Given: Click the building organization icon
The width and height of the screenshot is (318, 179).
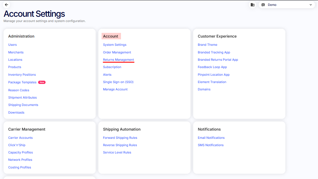Looking at the screenshot, I should [252, 5].
